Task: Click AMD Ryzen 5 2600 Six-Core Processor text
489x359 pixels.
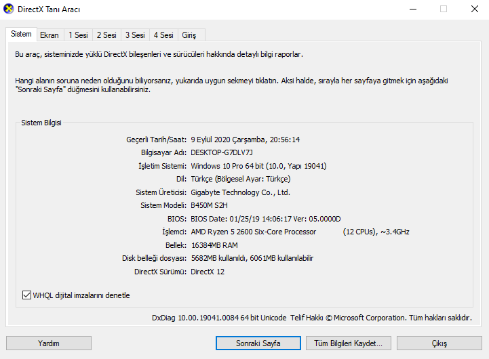Action: point(253,232)
